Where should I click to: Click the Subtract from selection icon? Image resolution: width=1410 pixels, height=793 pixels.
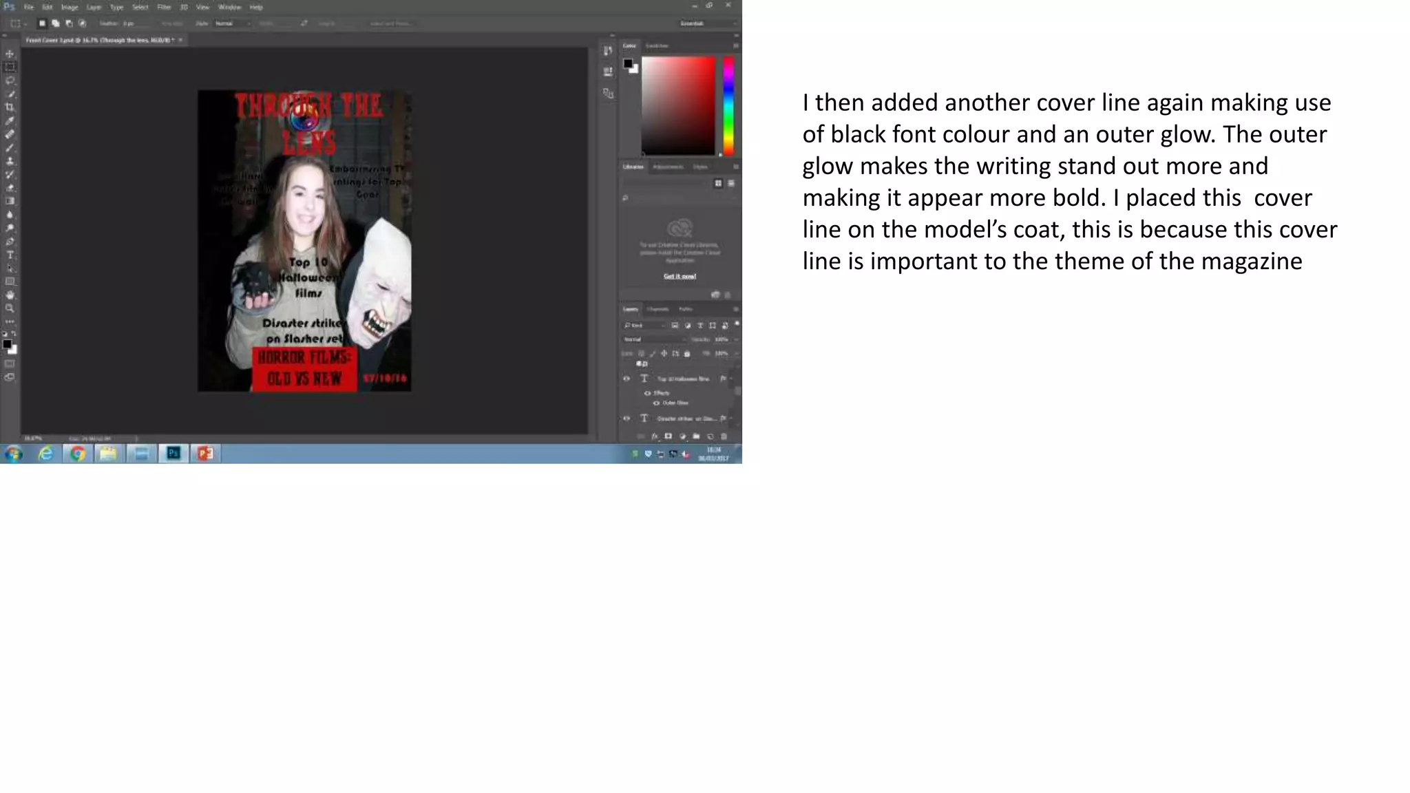pos(69,23)
